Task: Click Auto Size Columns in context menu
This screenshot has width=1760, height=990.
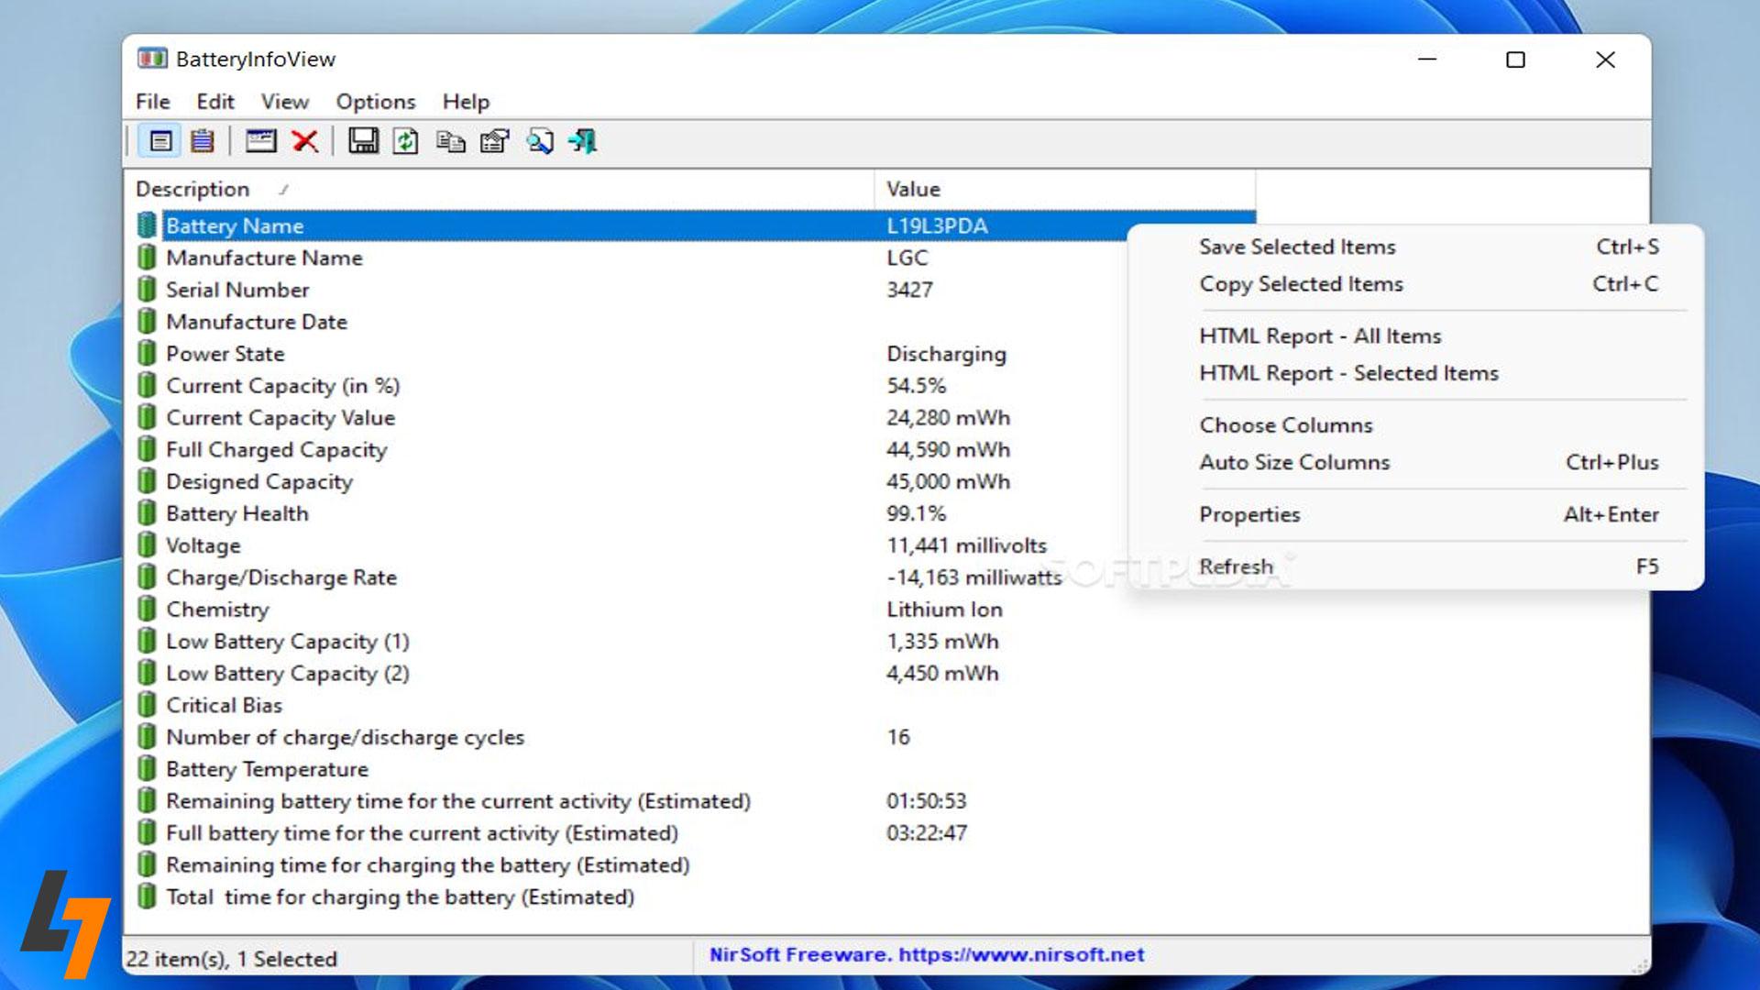Action: 1294,462
